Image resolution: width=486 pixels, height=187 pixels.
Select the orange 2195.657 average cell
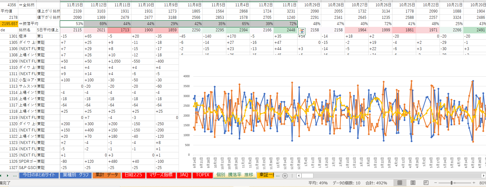(9, 24)
